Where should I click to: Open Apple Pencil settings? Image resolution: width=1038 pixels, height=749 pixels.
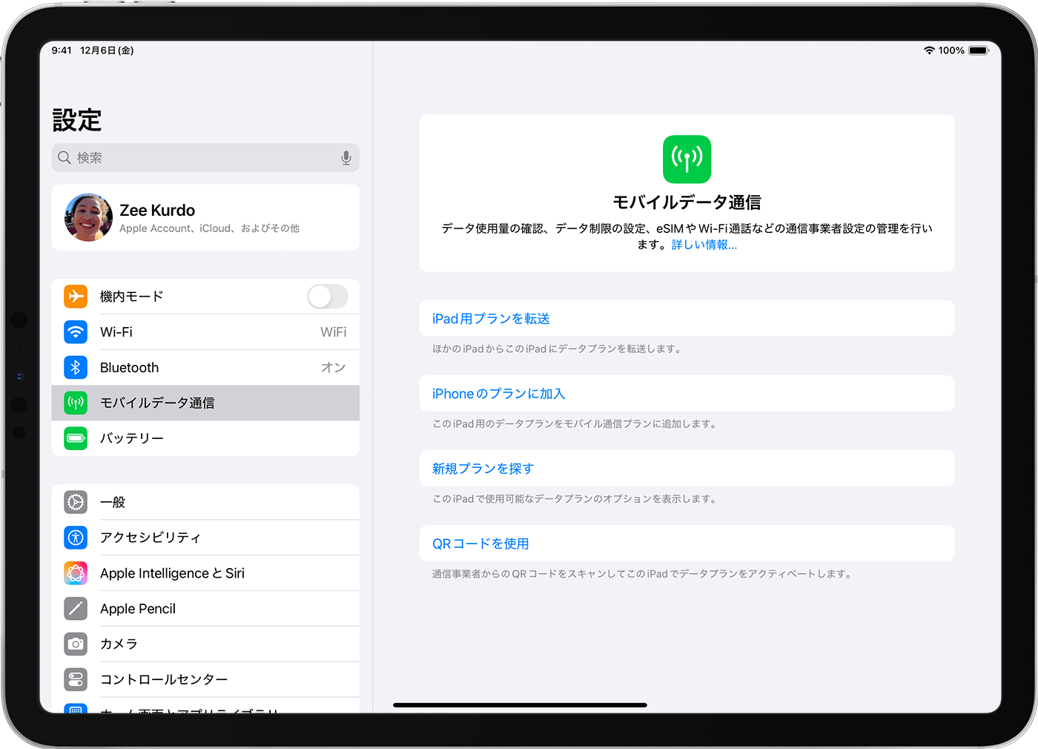coord(205,609)
